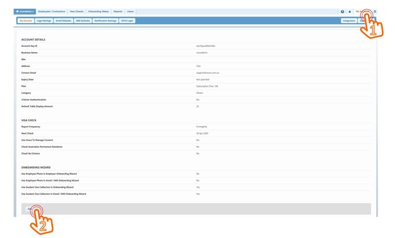
Task: Switch to the My Account tab
Action: tap(25, 21)
